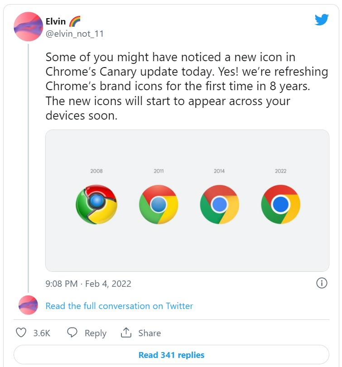This screenshot has width=342, height=367.
Task: Open the small avatar beside conversation link
Action: (29, 306)
